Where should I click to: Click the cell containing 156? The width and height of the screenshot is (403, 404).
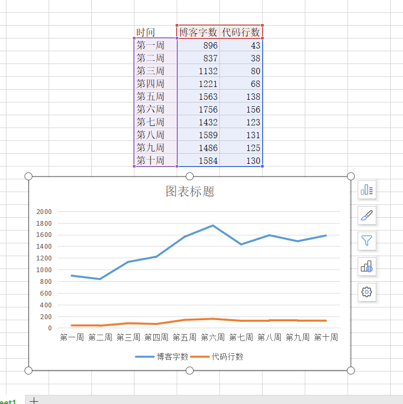click(x=241, y=109)
